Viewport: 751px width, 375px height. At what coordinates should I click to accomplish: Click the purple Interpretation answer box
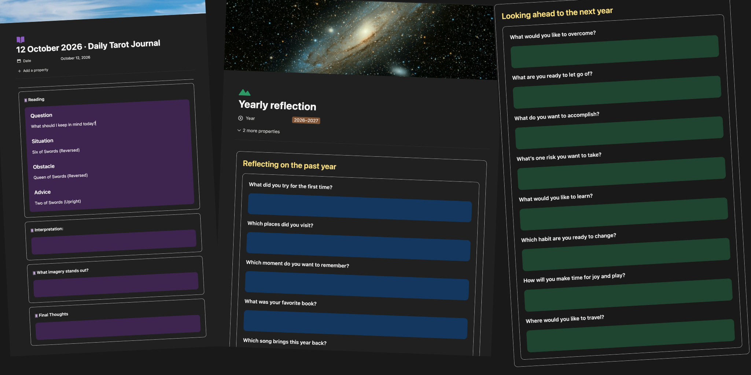(x=114, y=242)
